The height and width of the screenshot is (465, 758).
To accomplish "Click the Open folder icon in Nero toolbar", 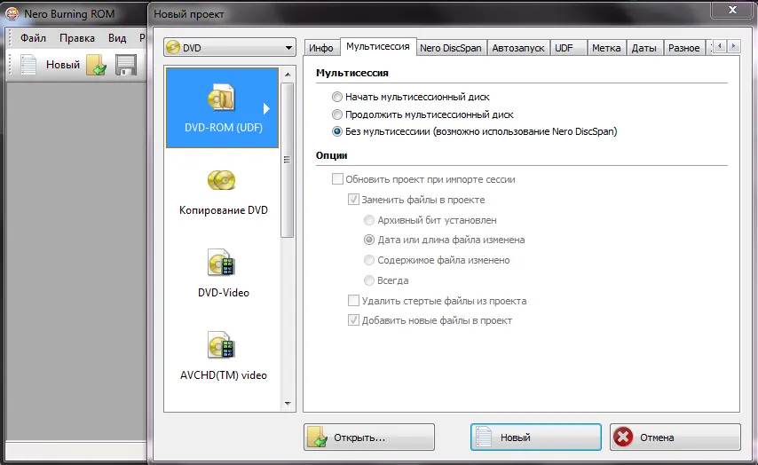I will (x=97, y=65).
